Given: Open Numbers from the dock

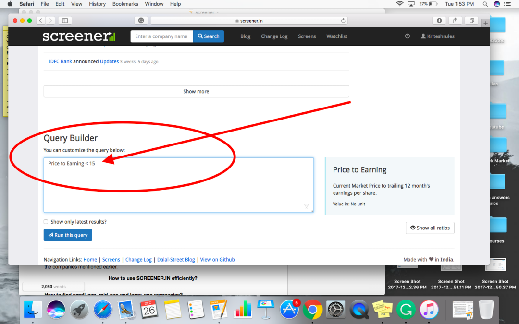Looking at the screenshot, I should [x=242, y=310].
